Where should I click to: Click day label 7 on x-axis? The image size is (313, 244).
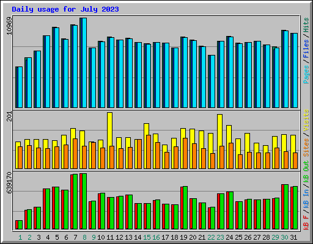(x=75, y=237)
